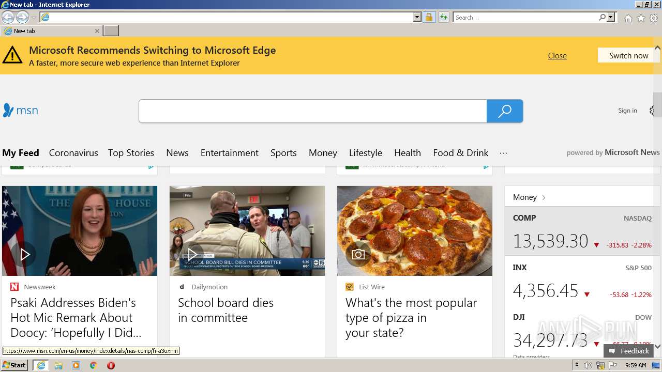Image resolution: width=662 pixels, height=372 pixels.
Task: Open the INX S&P 500 quote
Action: point(582,281)
